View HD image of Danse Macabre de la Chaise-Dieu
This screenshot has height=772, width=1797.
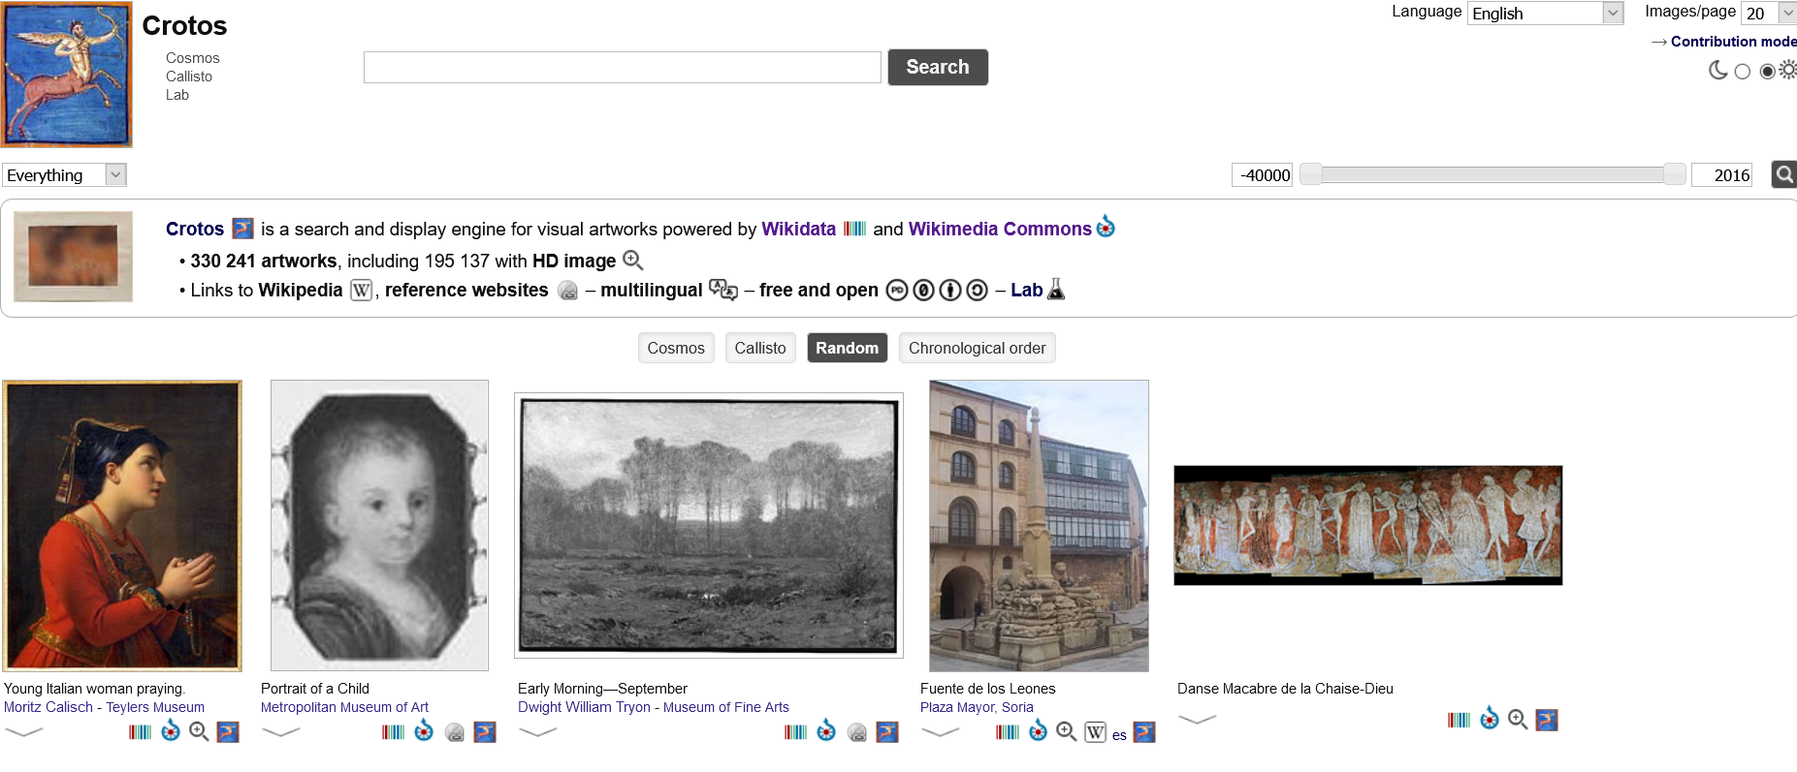pyautogui.click(x=1518, y=720)
